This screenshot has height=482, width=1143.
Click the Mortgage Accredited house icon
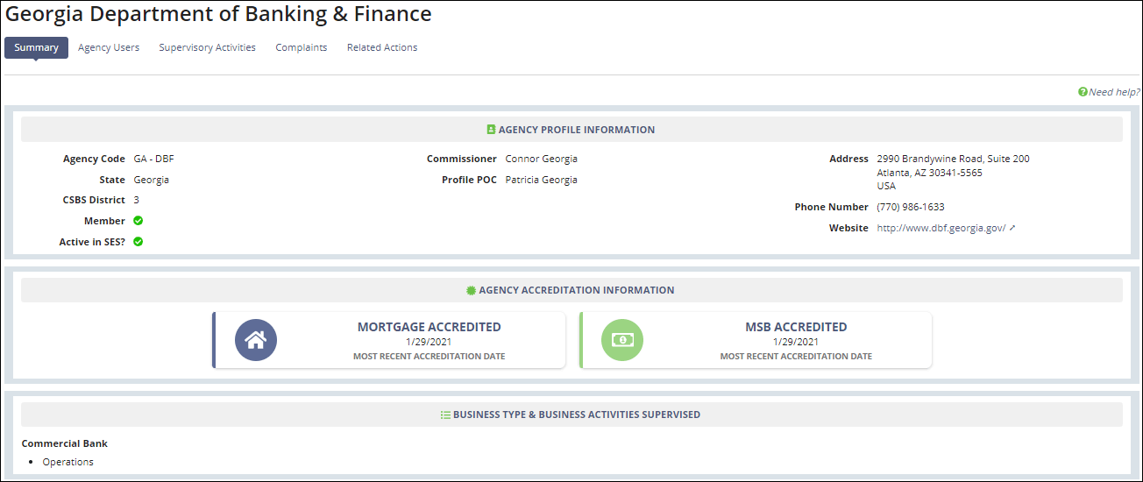click(255, 340)
